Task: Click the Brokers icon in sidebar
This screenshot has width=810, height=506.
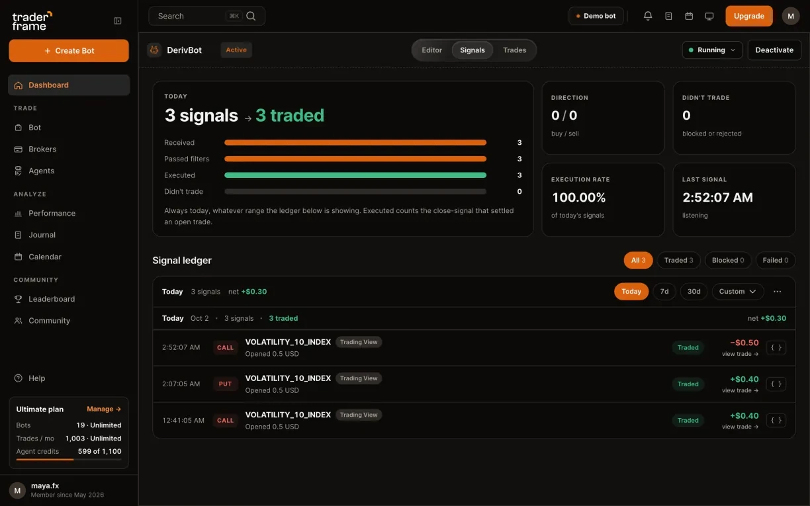Action: click(x=19, y=149)
